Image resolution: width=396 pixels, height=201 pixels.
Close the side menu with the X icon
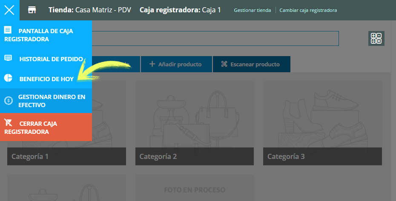[x=9, y=10]
